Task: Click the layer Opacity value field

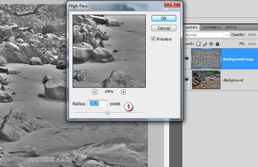Action: (x=252, y=35)
